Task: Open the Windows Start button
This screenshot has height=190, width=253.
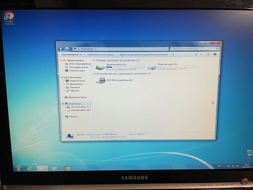Action: [18, 169]
